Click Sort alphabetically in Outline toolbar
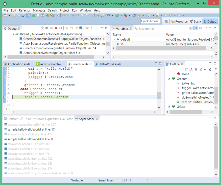 click(191, 69)
